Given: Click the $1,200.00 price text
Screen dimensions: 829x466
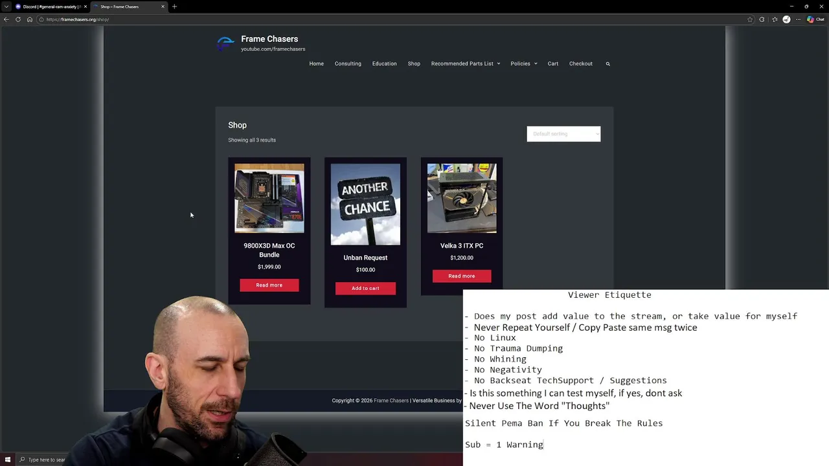Looking at the screenshot, I should 462,258.
